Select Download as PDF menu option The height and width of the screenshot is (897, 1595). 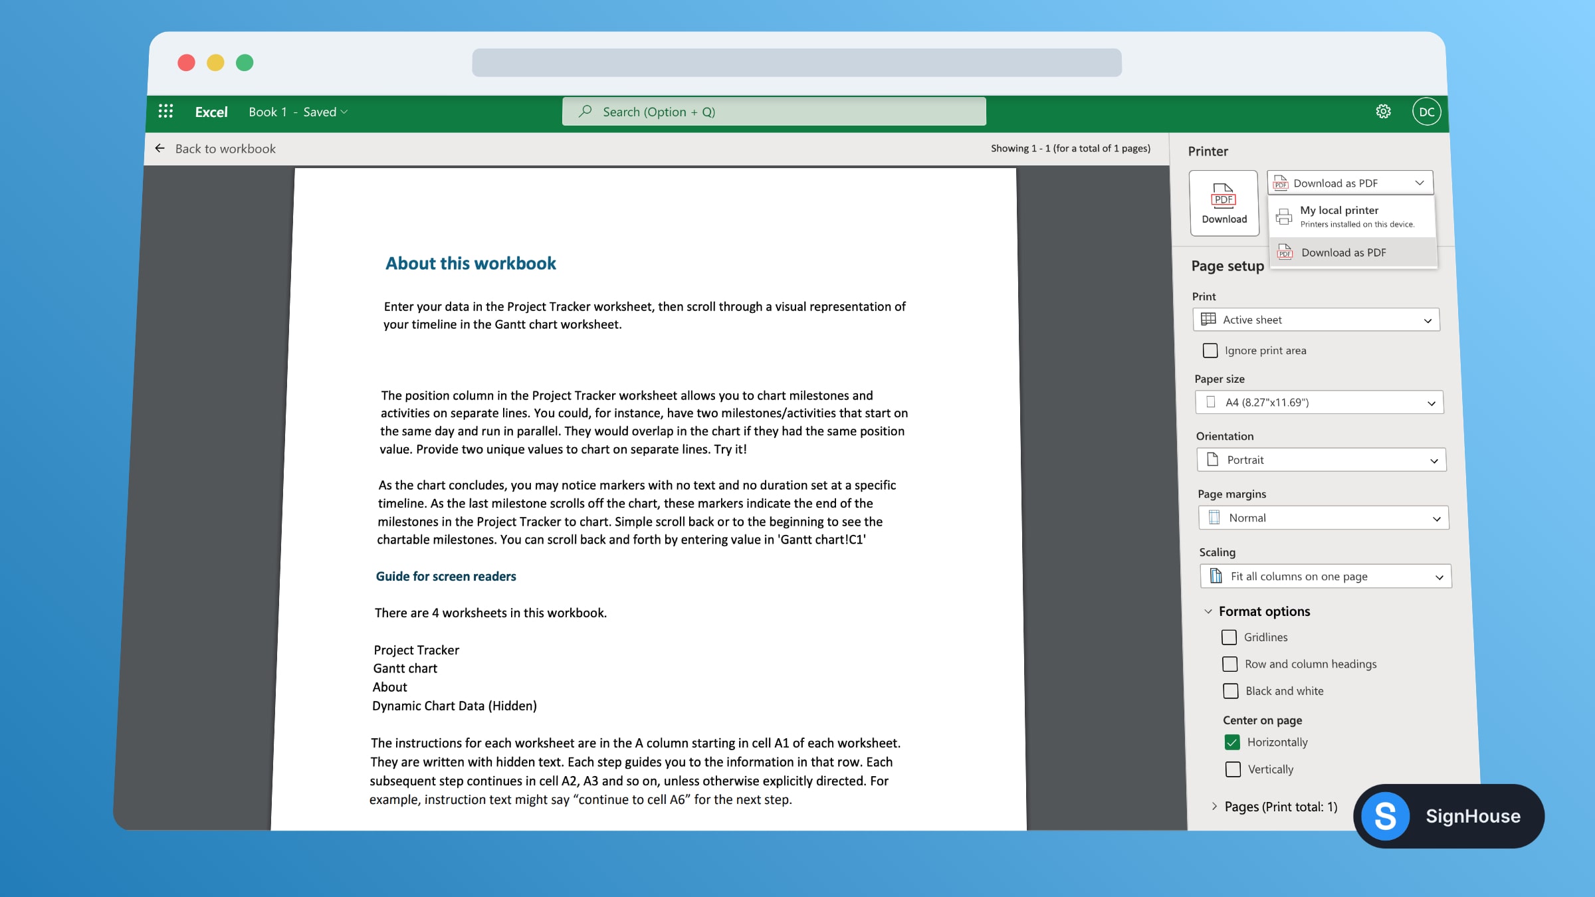click(x=1353, y=252)
